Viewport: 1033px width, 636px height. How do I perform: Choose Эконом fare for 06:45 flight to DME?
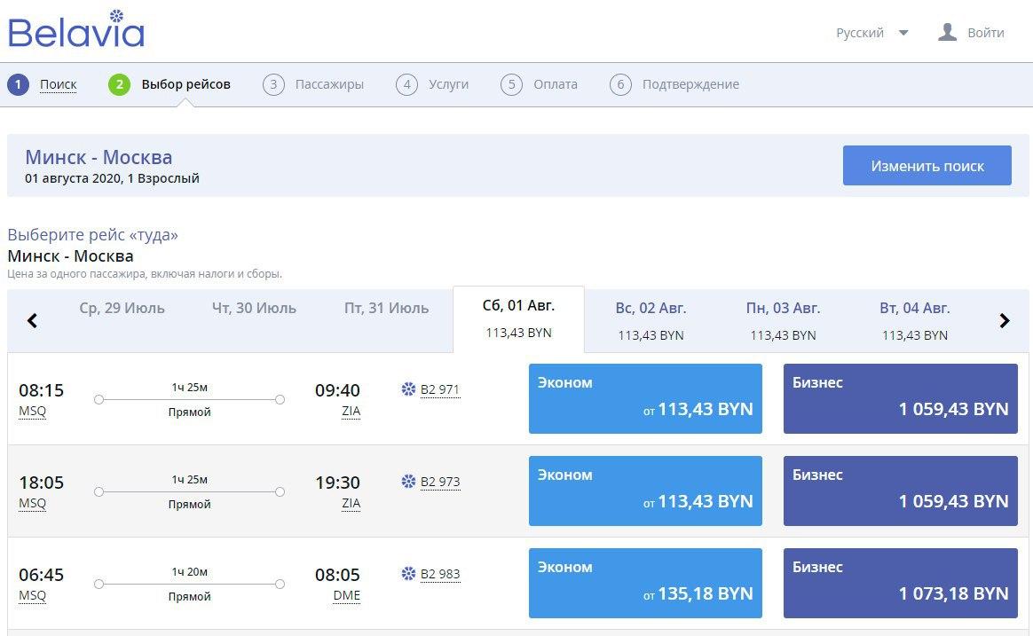click(x=645, y=583)
